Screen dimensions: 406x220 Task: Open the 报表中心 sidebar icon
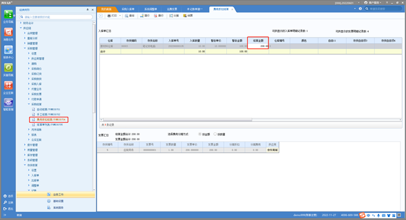(8, 50)
